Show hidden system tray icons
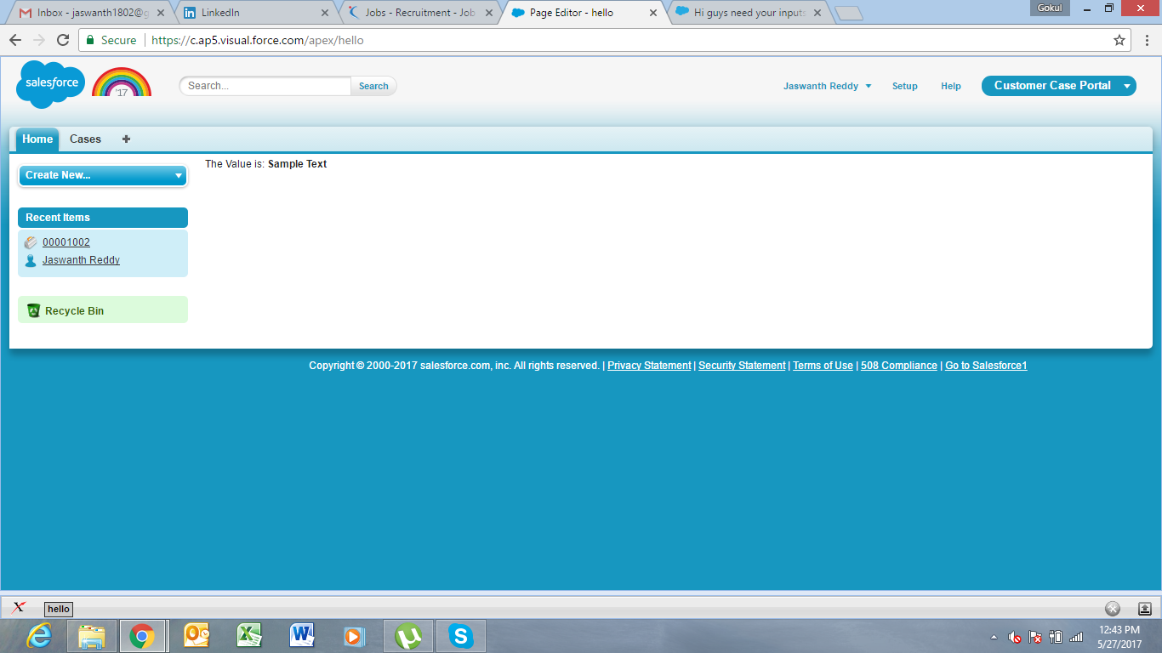 (x=994, y=637)
